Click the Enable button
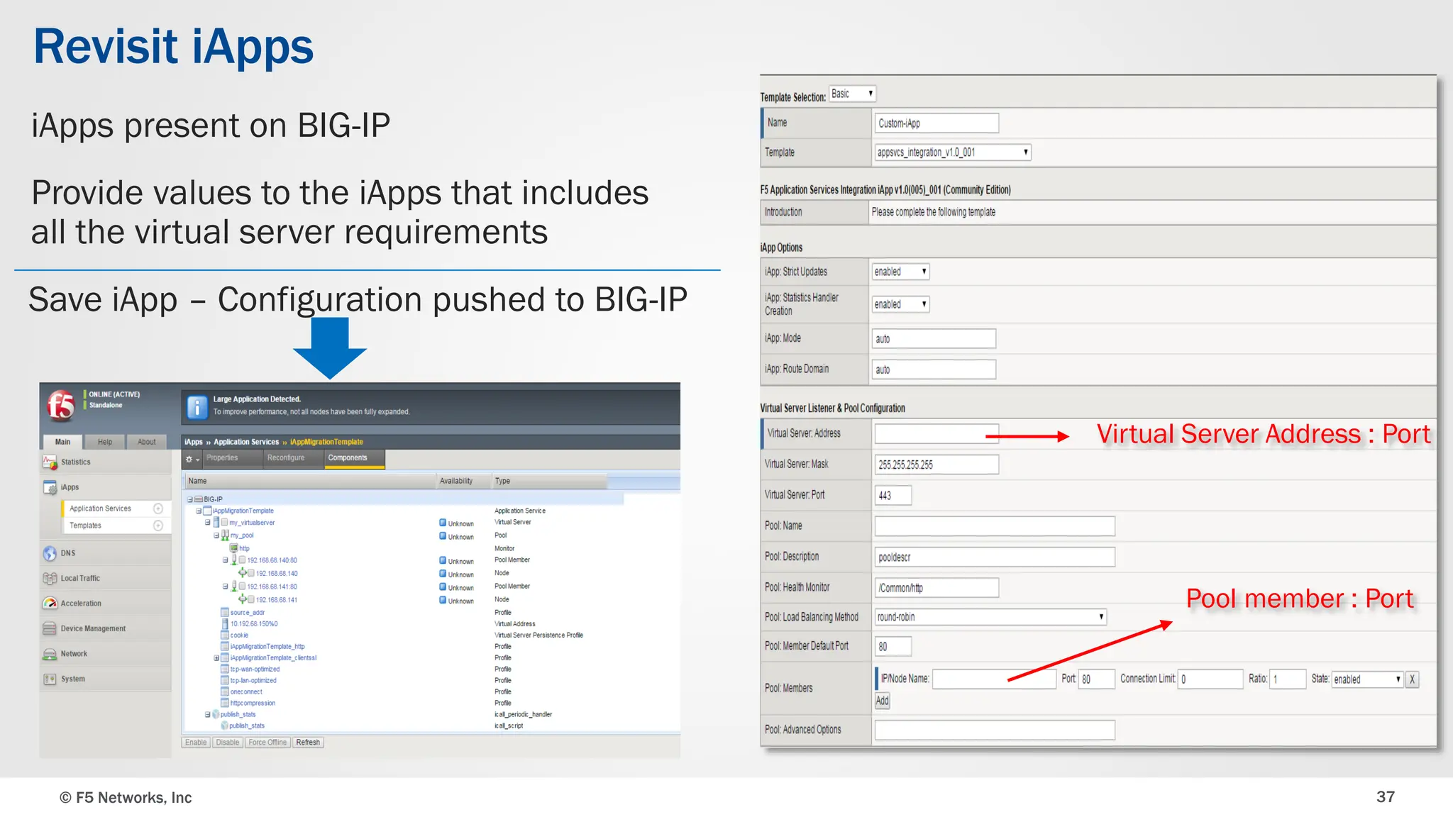The width and height of the screenshot is (1453, 817). click(x=196, y=743)
